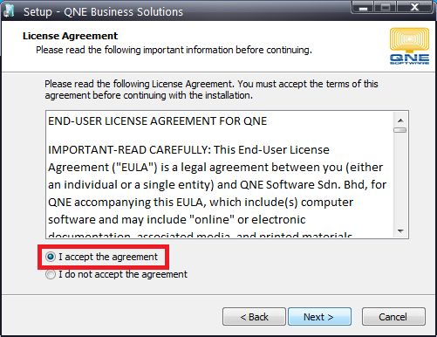Viewport: 437px width, 337px height.
Task: Return to previous page with Back button
Action: [x=254, y=317]
